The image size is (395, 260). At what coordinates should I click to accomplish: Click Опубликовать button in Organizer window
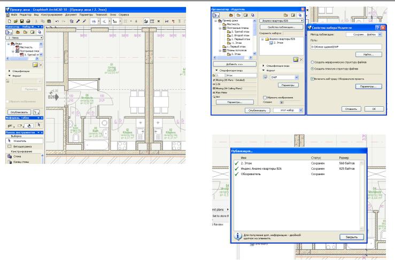click(x=258, y=110)
